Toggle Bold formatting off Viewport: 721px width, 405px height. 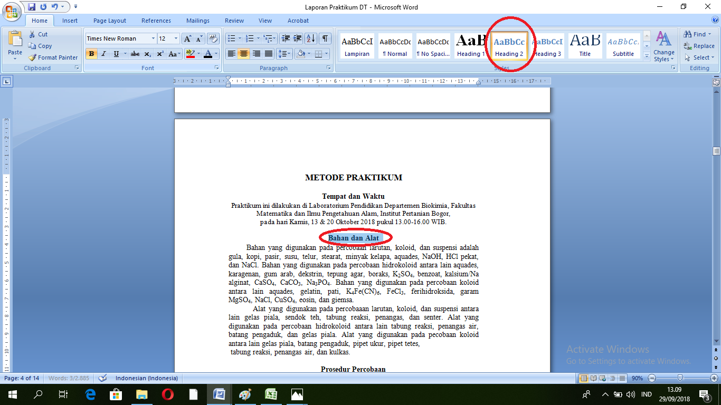[91, 54]
